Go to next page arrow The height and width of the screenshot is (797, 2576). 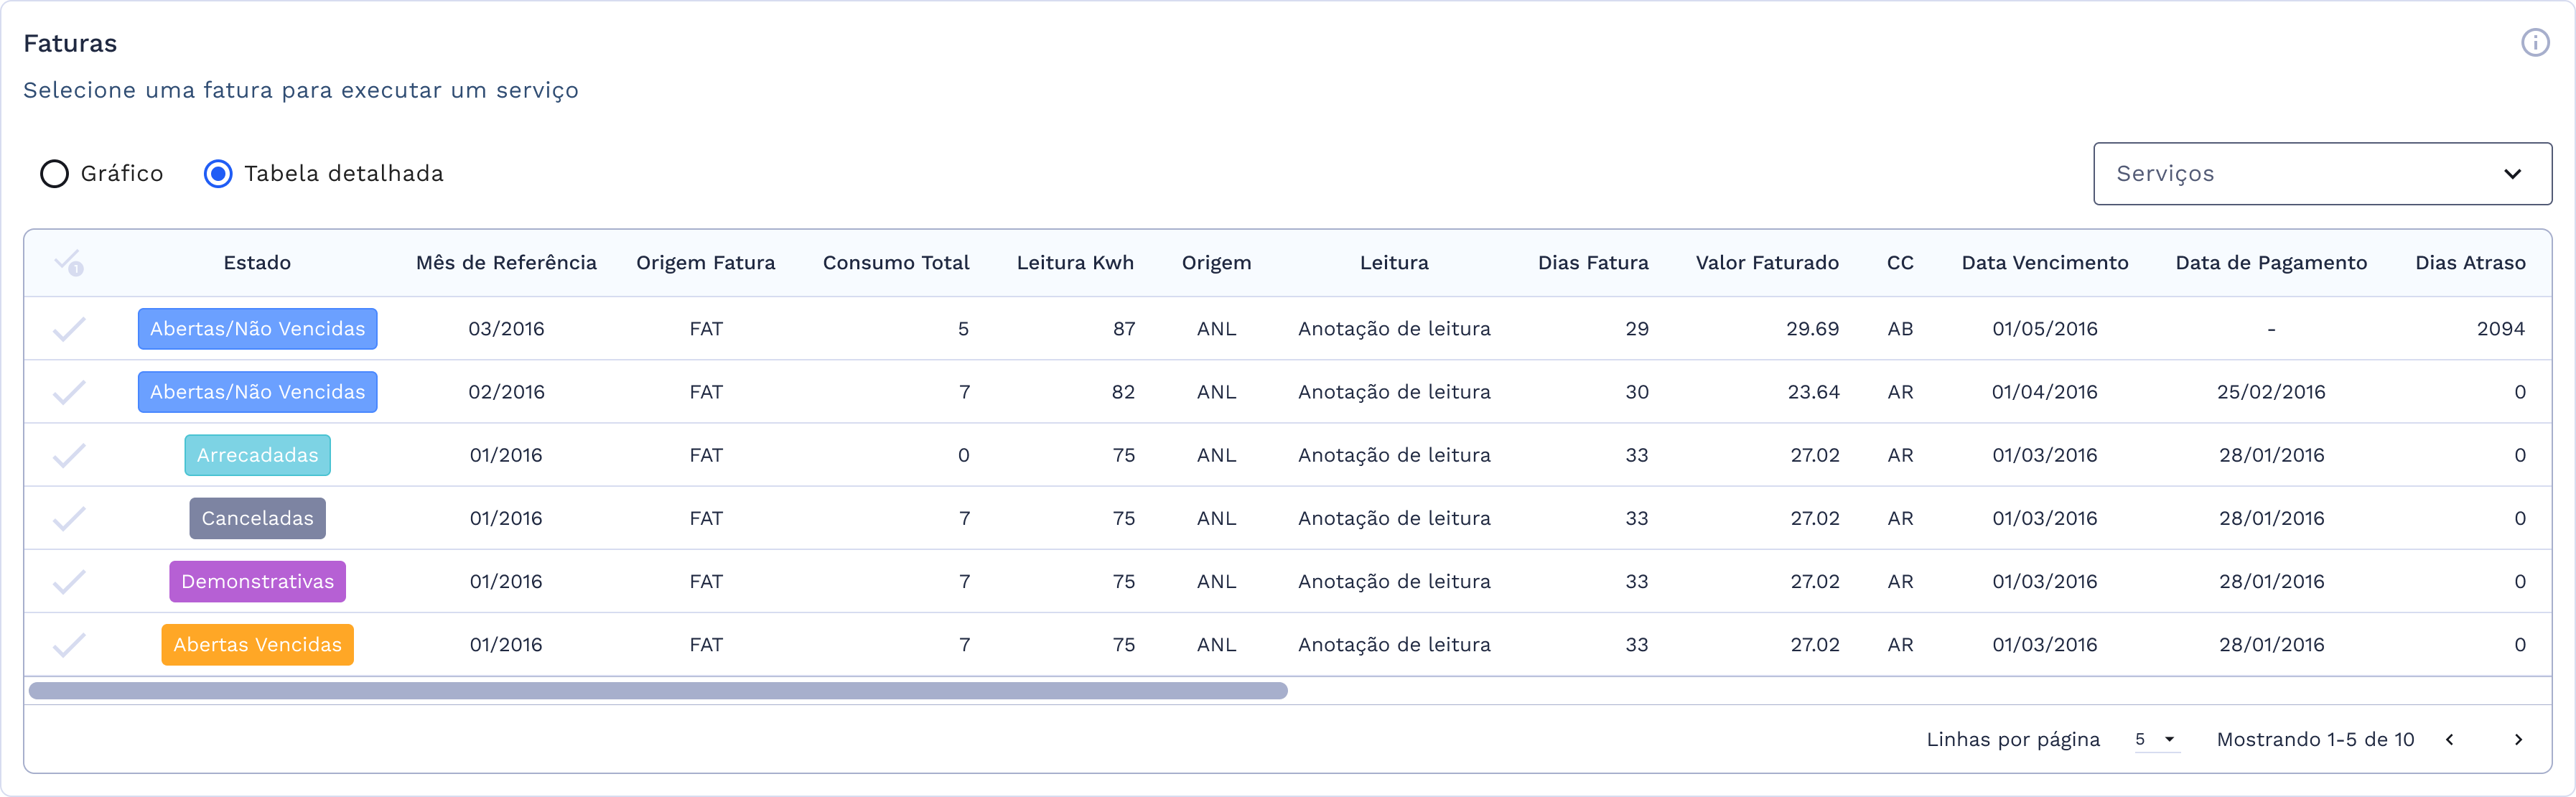pos(2518,740)
